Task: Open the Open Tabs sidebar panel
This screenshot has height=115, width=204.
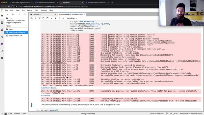Action: 2,51
